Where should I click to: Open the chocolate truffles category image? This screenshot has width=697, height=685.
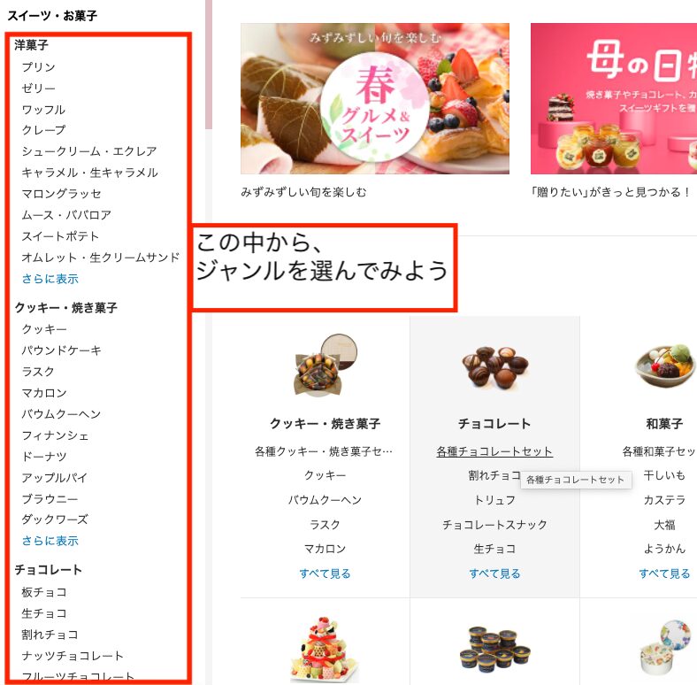(494, 367)
